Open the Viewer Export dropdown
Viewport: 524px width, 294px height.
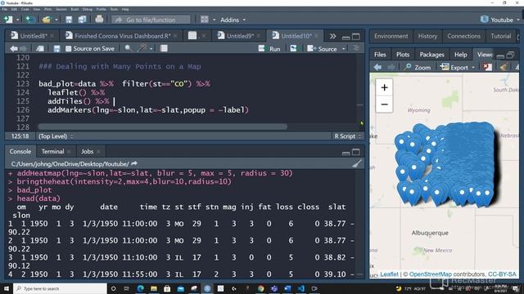coord(457,67)
